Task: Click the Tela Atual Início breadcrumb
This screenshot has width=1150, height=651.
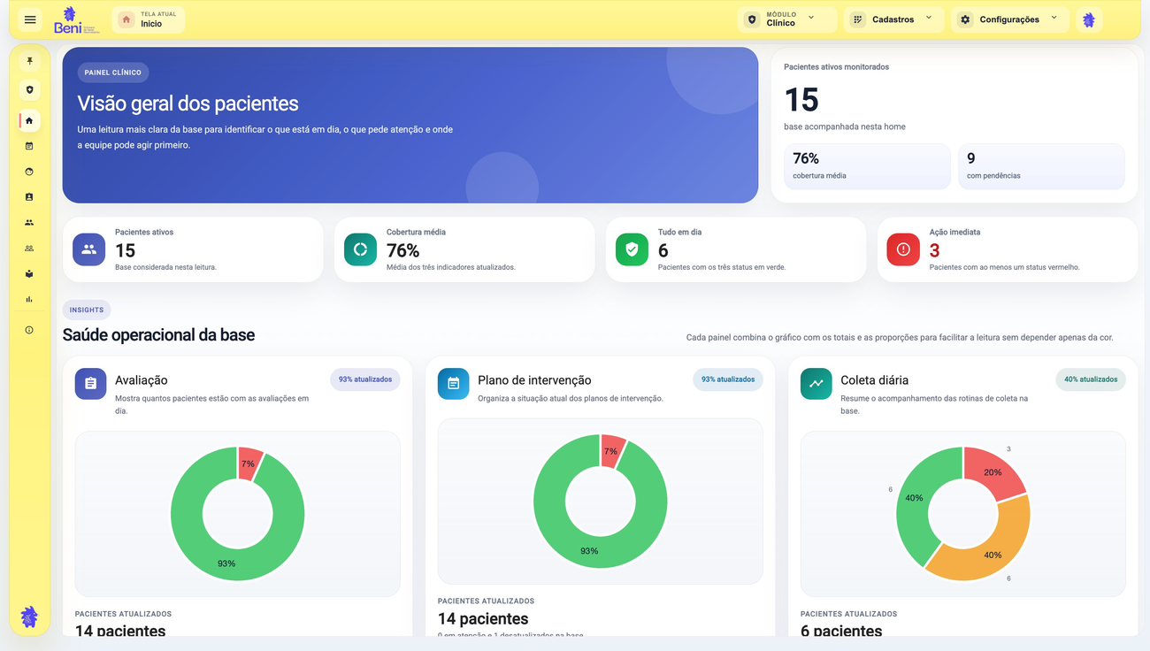Action: (x=149, y=19)
